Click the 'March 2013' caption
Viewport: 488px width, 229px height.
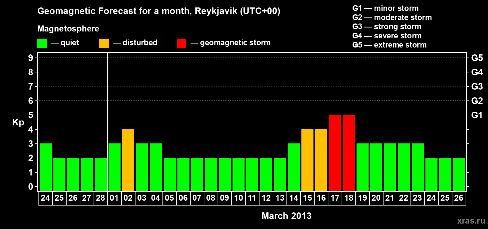(286, 216)
